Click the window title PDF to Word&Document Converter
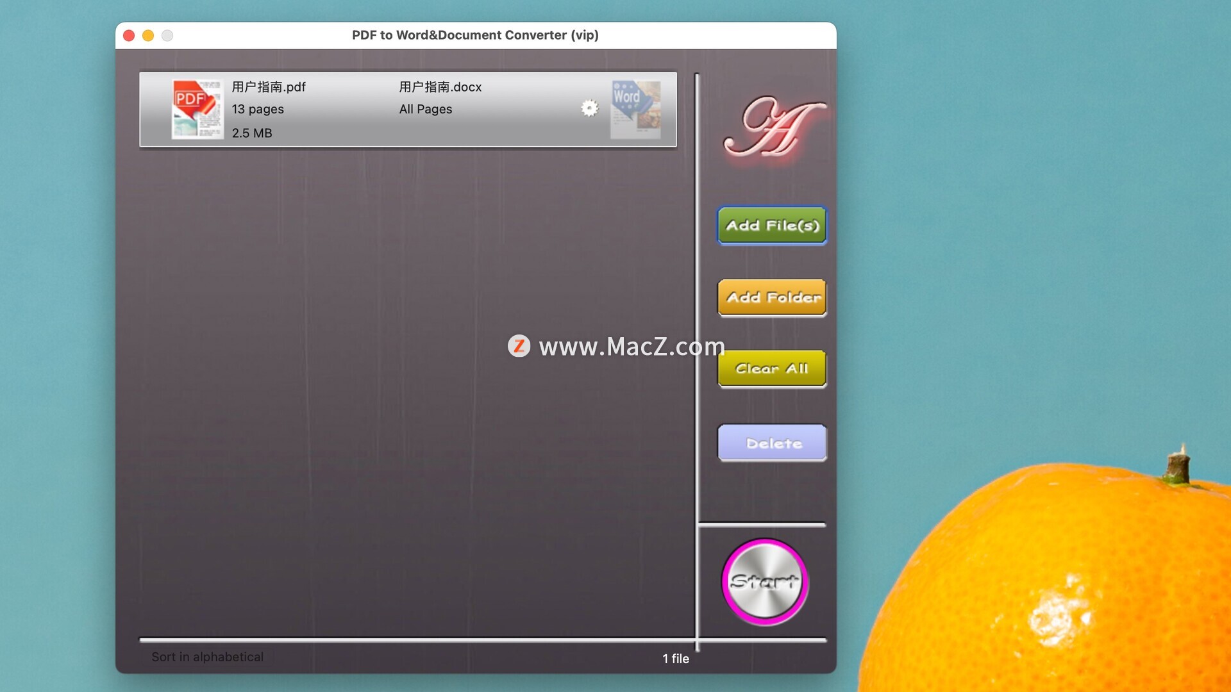 coord(475,35)
